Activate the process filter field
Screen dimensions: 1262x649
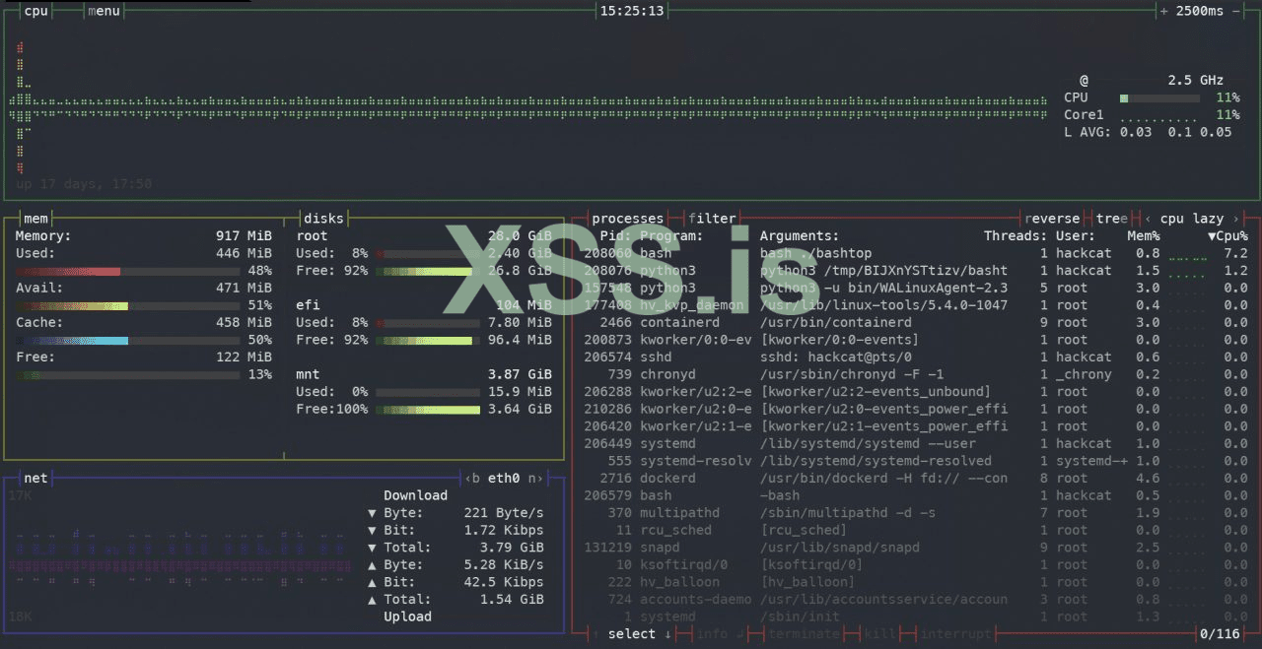[x=712, y=219]
